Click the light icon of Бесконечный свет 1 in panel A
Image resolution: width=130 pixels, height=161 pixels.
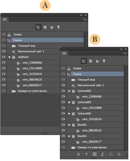click(x=14, y=51)
